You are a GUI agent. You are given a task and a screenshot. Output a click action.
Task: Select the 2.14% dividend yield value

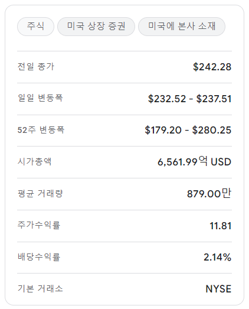218,257
